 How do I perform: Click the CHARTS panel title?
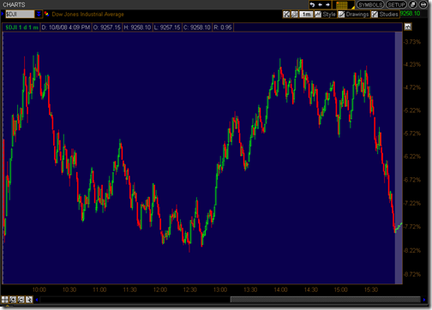coord(14,4)
